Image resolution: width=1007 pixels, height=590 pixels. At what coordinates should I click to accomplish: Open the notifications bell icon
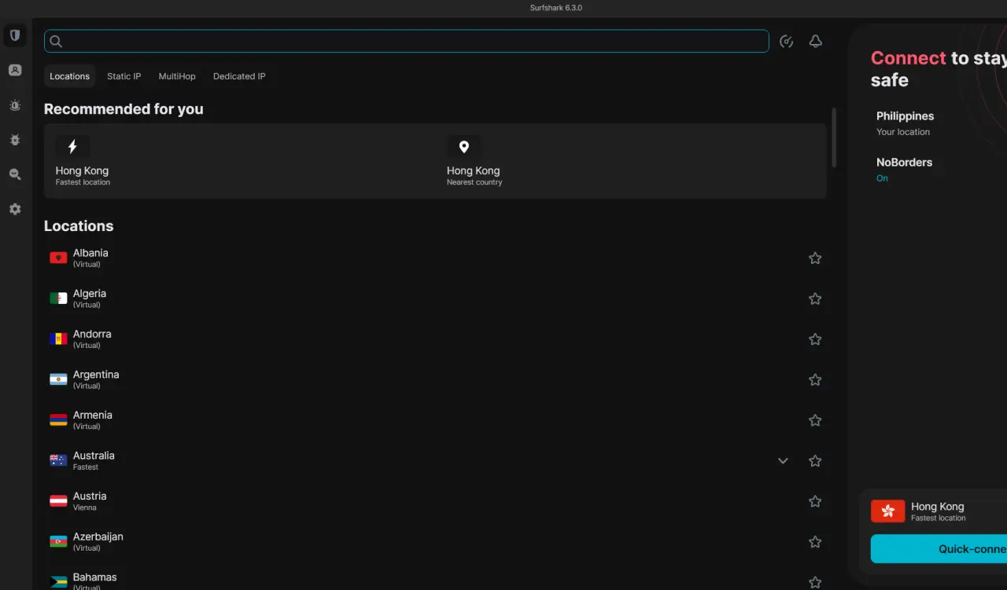816,42
